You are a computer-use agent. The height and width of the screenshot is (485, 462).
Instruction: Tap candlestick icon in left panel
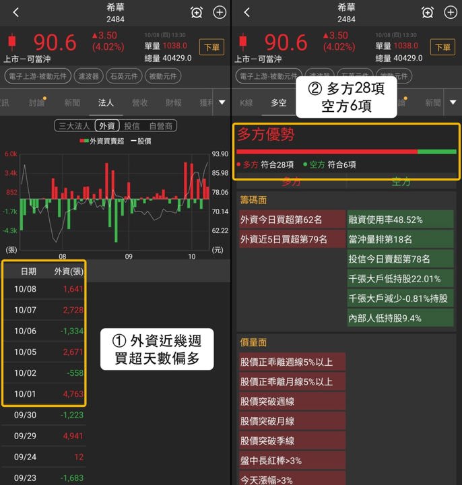coord(12,42)
